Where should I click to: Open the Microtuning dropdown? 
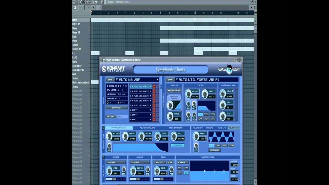tap(174, 90)
